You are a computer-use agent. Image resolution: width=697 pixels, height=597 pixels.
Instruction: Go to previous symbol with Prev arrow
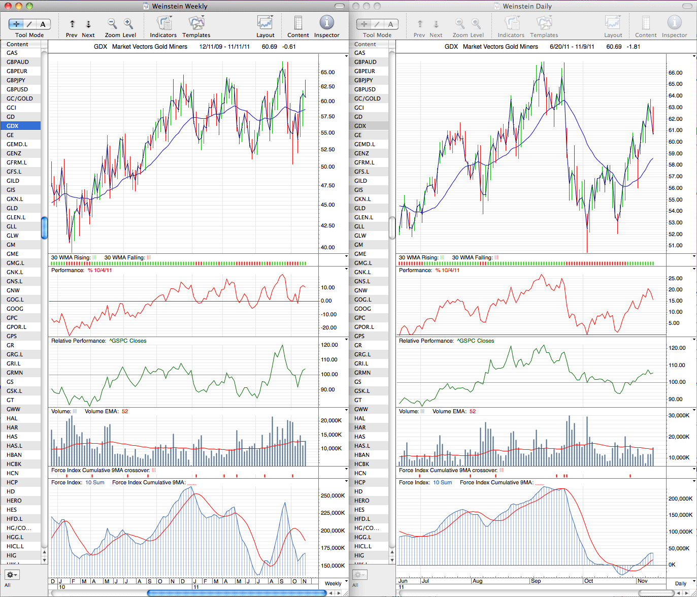tap(72, 24)
